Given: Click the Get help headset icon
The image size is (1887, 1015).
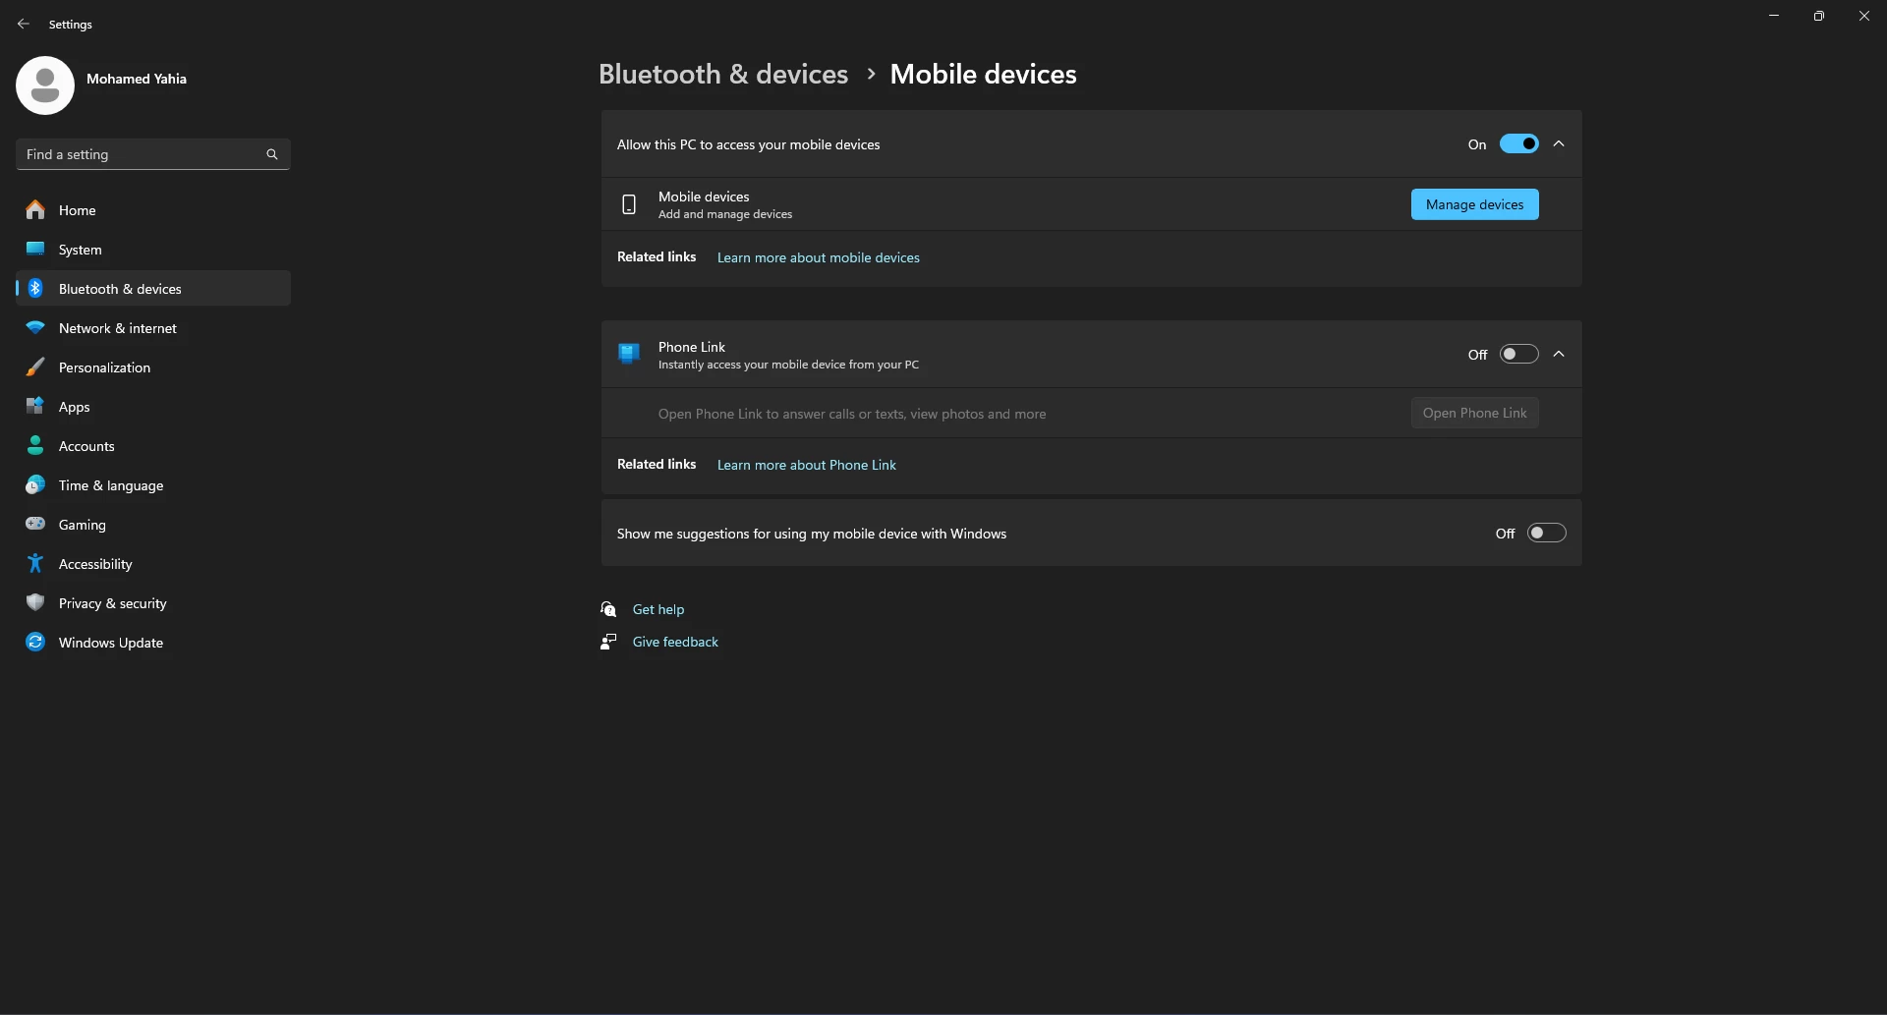Looking at the screenshot, I should pos(608,609).
